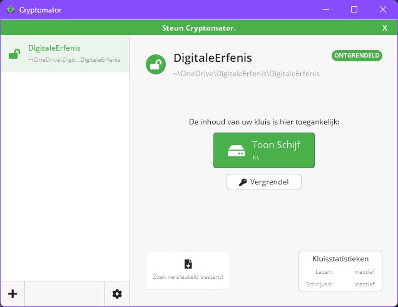
Task: Click the vault path ~\OneDrive\DigitaleErfenis\DigitaleErfenis
Action: click(247, 74)
